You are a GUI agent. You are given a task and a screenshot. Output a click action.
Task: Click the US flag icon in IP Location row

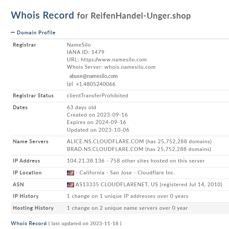click(x=70, y=173)
